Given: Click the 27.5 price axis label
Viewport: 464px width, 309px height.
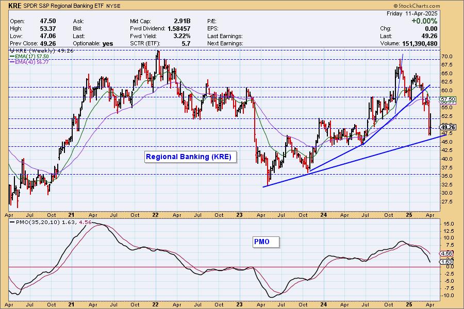Looking at the screenshot, I should (447, 202).
